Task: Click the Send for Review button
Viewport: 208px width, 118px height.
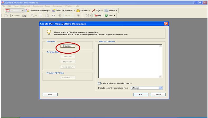Action: coord(62,10)
